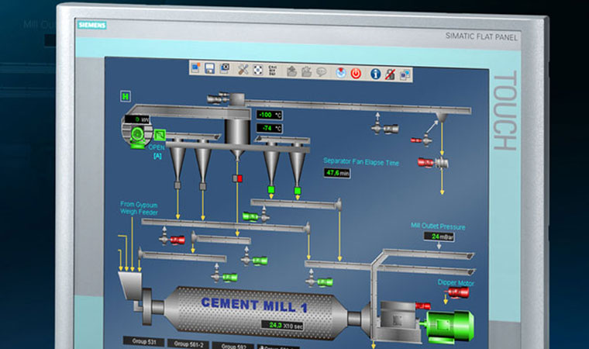Screen dimensions: 589x349
Task: Open the blue information icon
Action: pos(376,74)
